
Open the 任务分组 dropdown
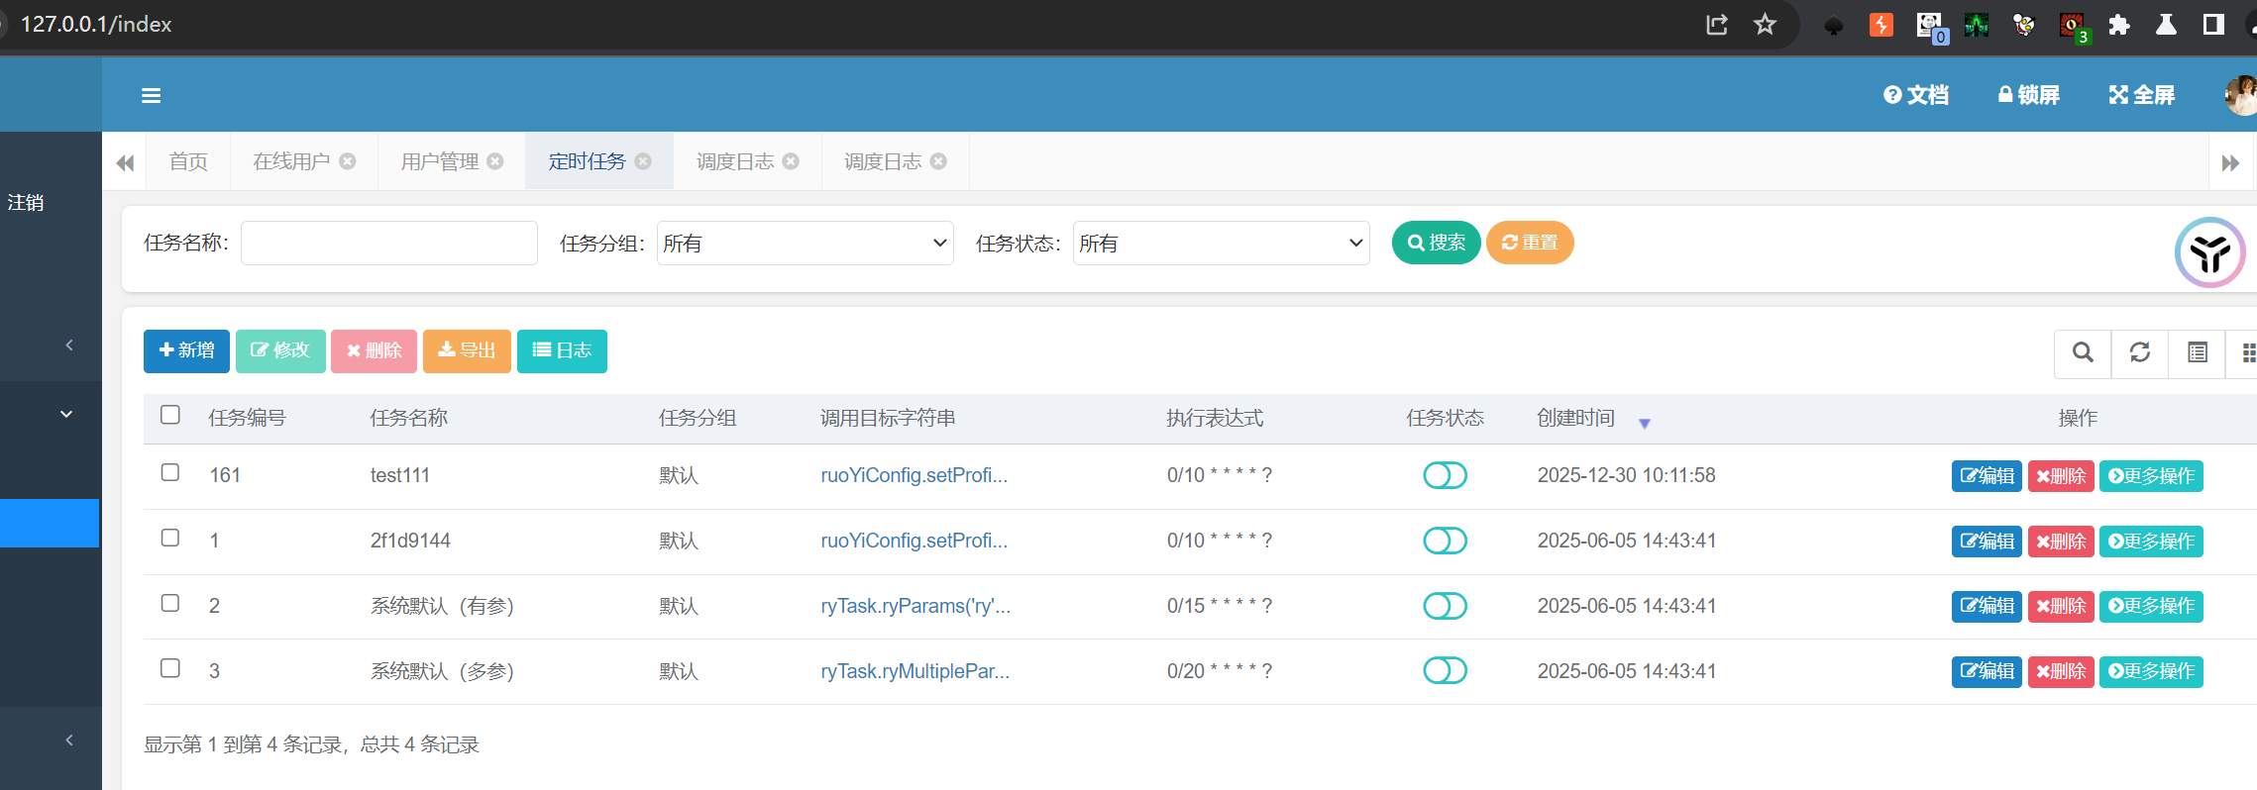[805, 244]
